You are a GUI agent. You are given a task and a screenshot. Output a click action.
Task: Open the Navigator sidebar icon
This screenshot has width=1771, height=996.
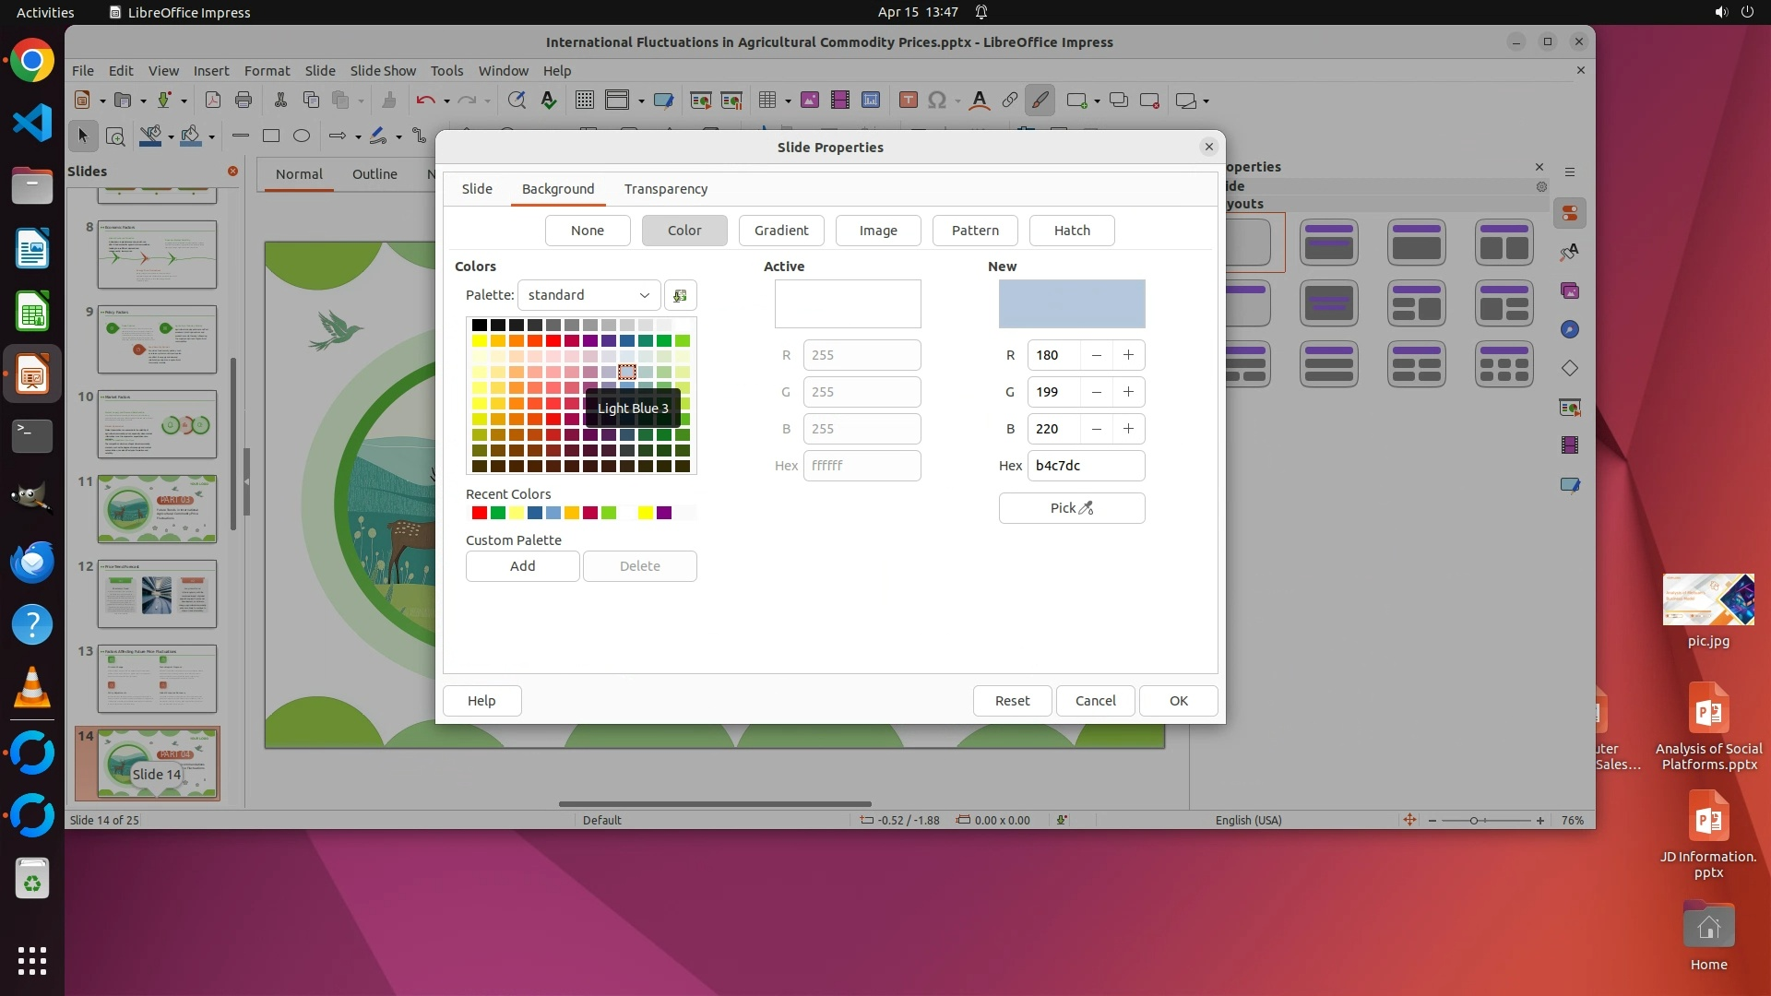click(x=1569, y=330)
